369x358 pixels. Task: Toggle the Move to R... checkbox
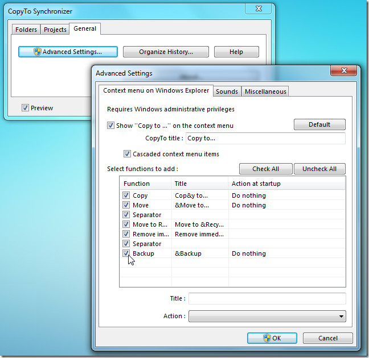pos(126,224)
